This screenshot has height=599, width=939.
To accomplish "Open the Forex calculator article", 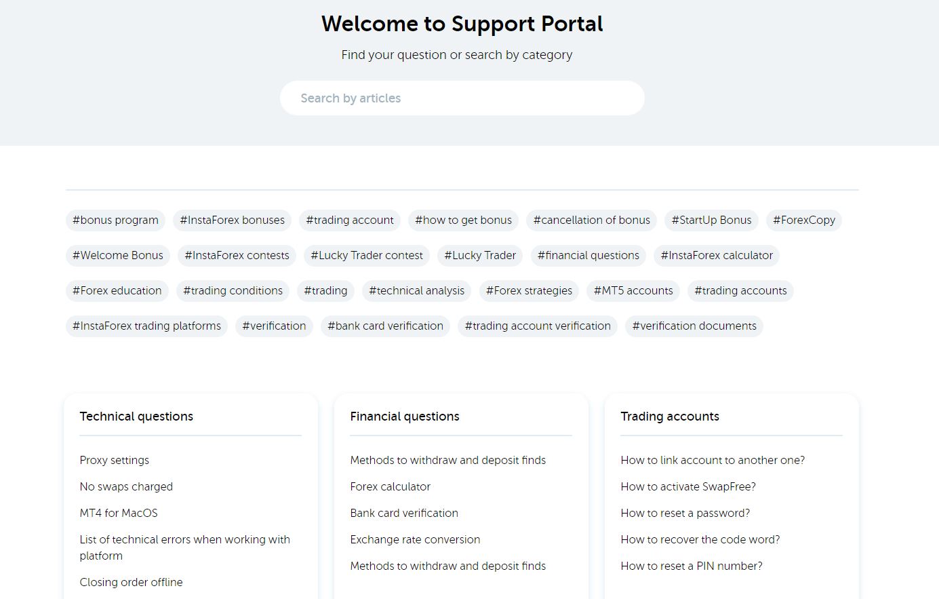I will [x=390, y=486].
